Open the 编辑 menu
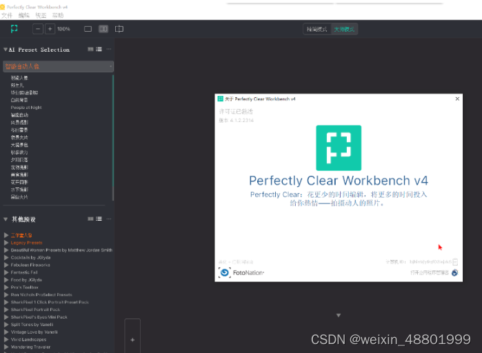The height and width of the screenshot is (353, 482). (x=23, y=15)
